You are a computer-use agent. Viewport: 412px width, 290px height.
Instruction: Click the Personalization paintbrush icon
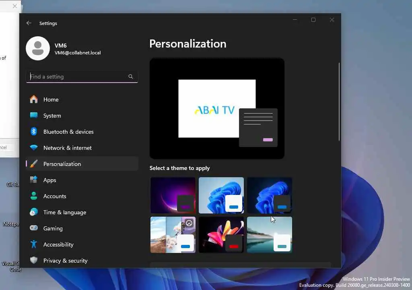tap(34, 164)
